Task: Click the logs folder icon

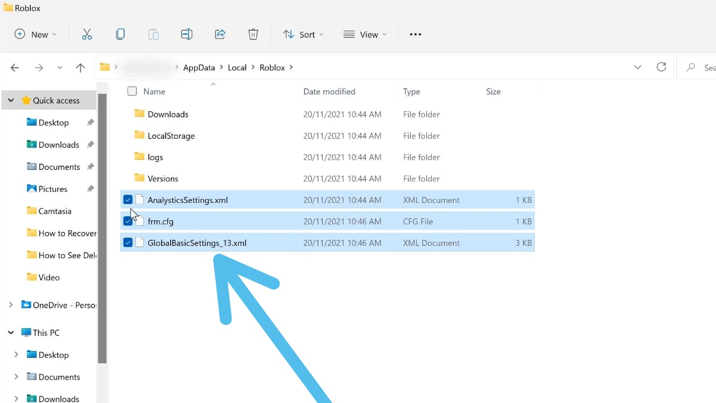Action: click(x=139, y=157)
